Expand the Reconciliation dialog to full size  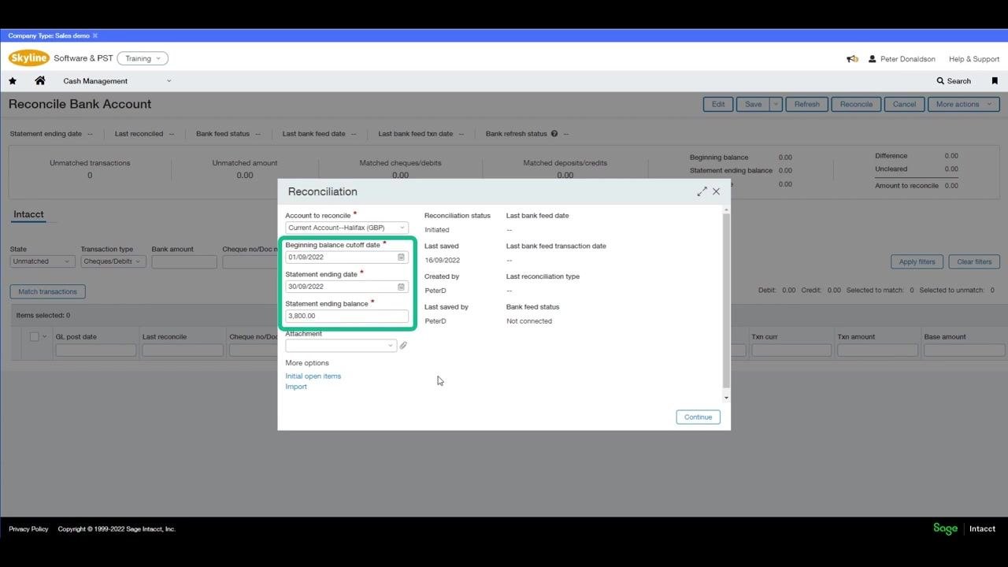702,191
